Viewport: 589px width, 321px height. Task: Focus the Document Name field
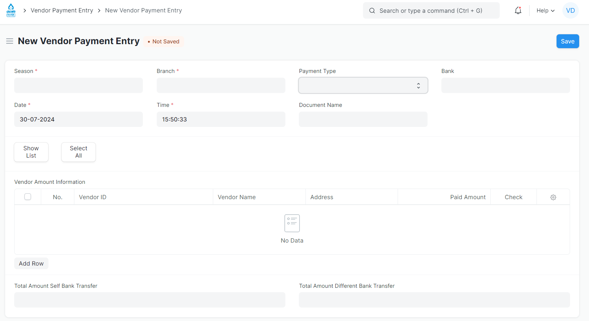click(x=363, y=119)
